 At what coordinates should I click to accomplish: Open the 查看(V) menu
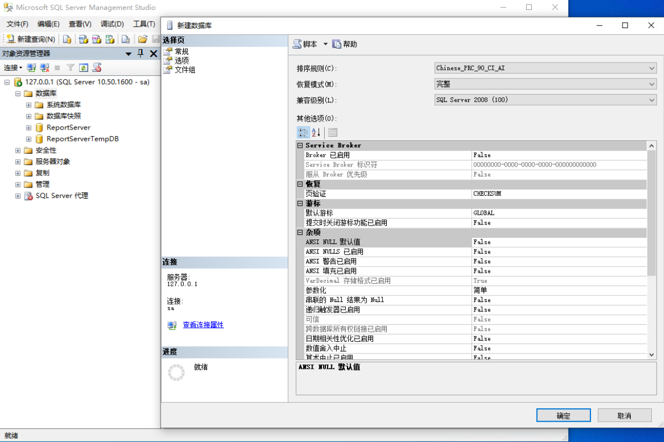[x=80, y=24]
